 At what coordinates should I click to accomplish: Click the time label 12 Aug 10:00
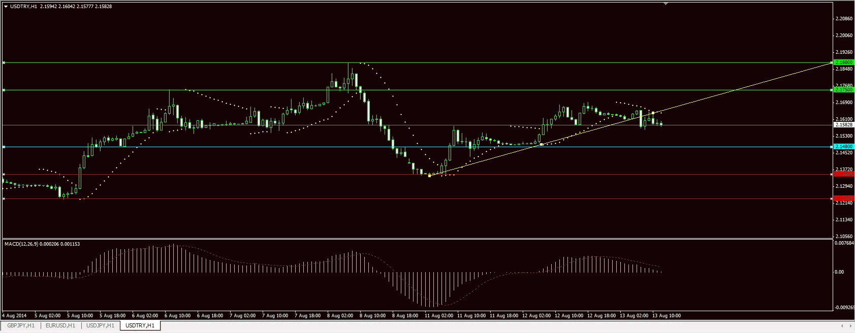(x=569, y=316)
